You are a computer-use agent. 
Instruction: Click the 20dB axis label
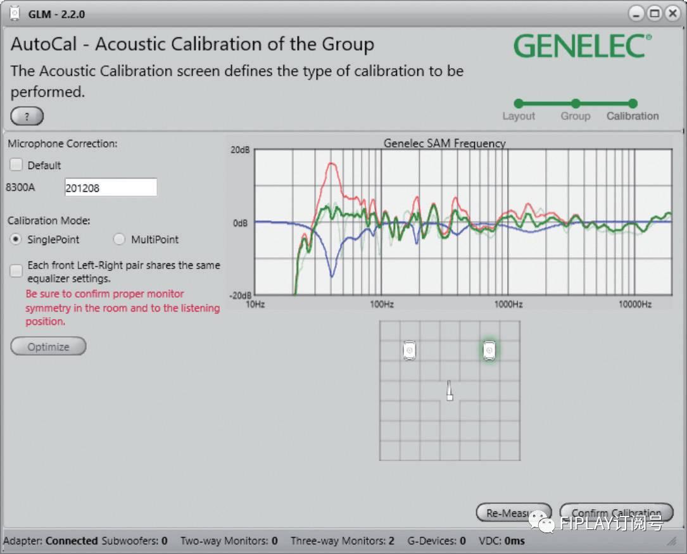(x=240, y=150)
